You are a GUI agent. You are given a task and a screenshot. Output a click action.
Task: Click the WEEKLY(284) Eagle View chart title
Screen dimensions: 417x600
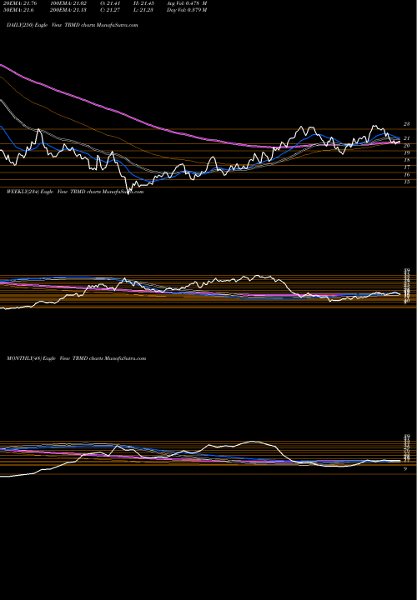(x=75, y=192)
